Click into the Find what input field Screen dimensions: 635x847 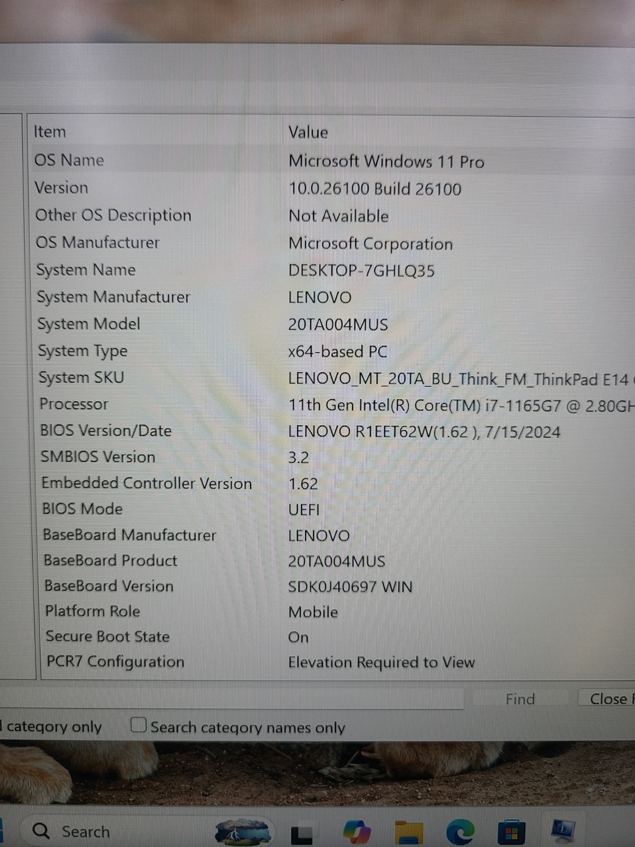(x=232, y=698)
